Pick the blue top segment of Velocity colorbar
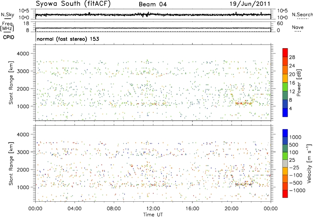The height and width of the screenshot is (217, 313). point(285,133)
